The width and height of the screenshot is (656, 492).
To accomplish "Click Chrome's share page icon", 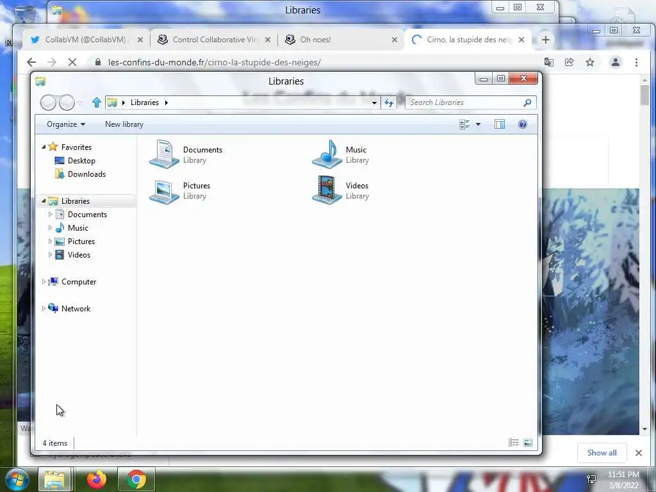I will [x=569, y=62].
